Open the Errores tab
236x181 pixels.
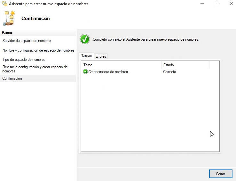pyautogui.click(x=101, y=56)
